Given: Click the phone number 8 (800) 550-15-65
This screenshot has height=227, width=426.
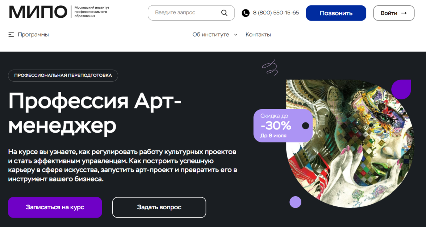Looking at the screenshot, I should 276,13.
